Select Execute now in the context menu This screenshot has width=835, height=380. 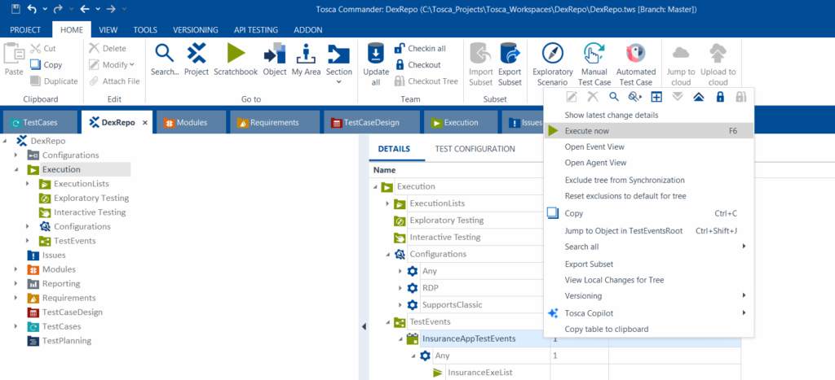tap(648, 131)
